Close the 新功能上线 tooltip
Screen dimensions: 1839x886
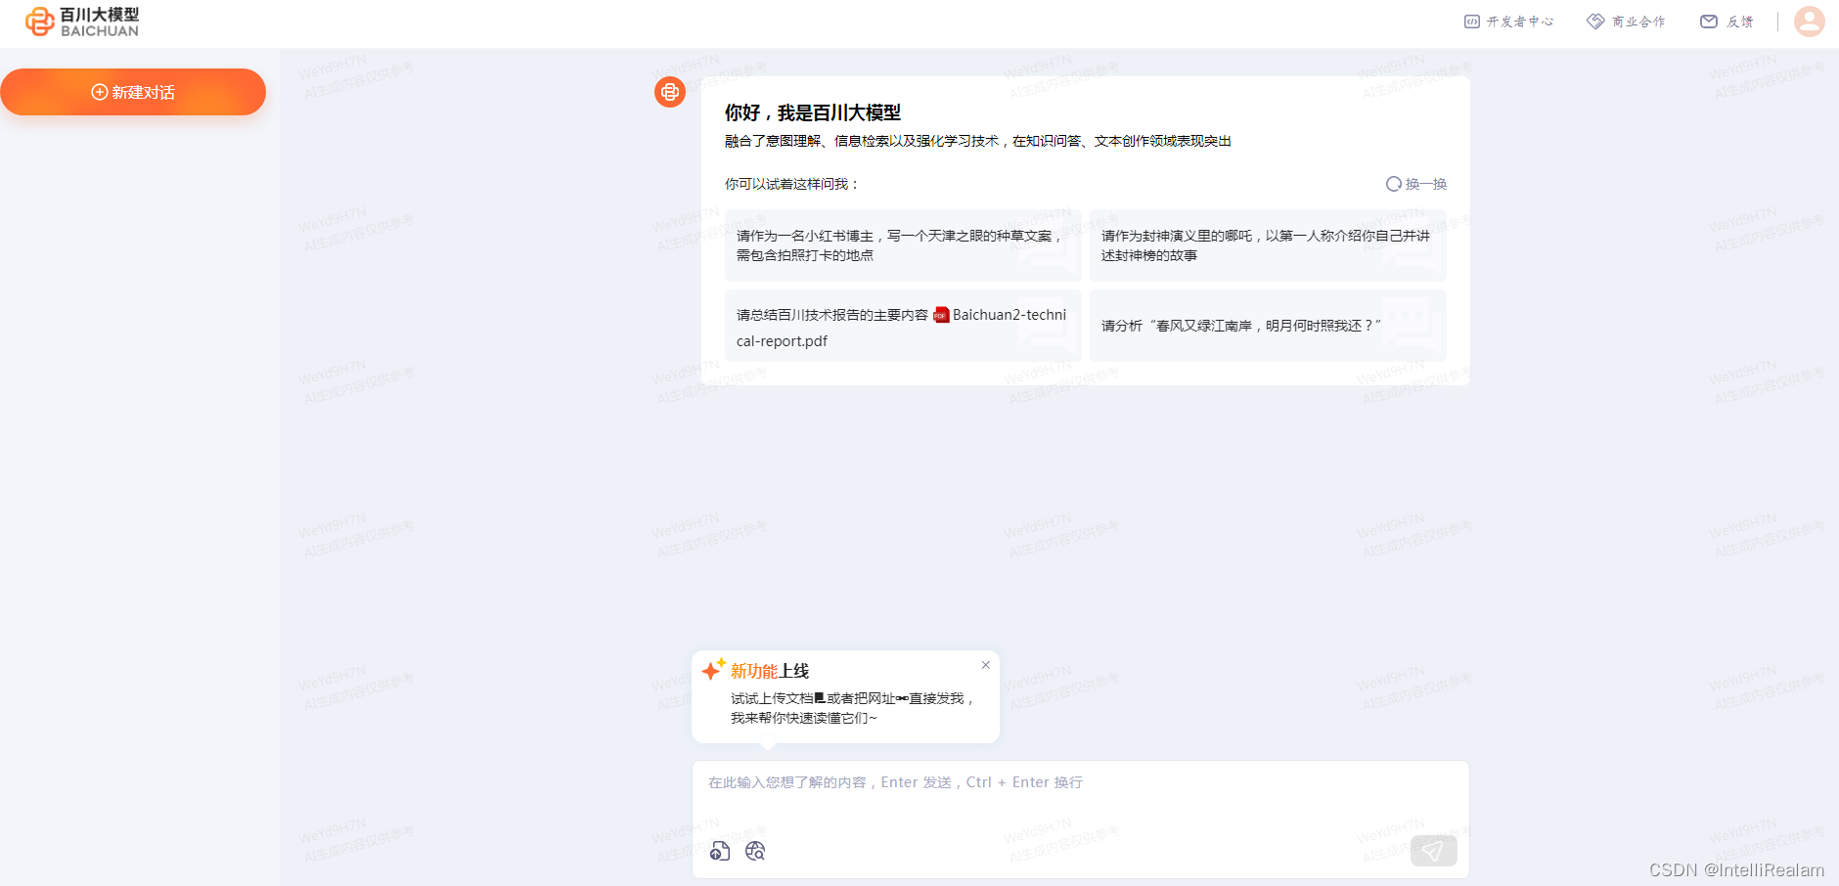(x=986, y=665)
